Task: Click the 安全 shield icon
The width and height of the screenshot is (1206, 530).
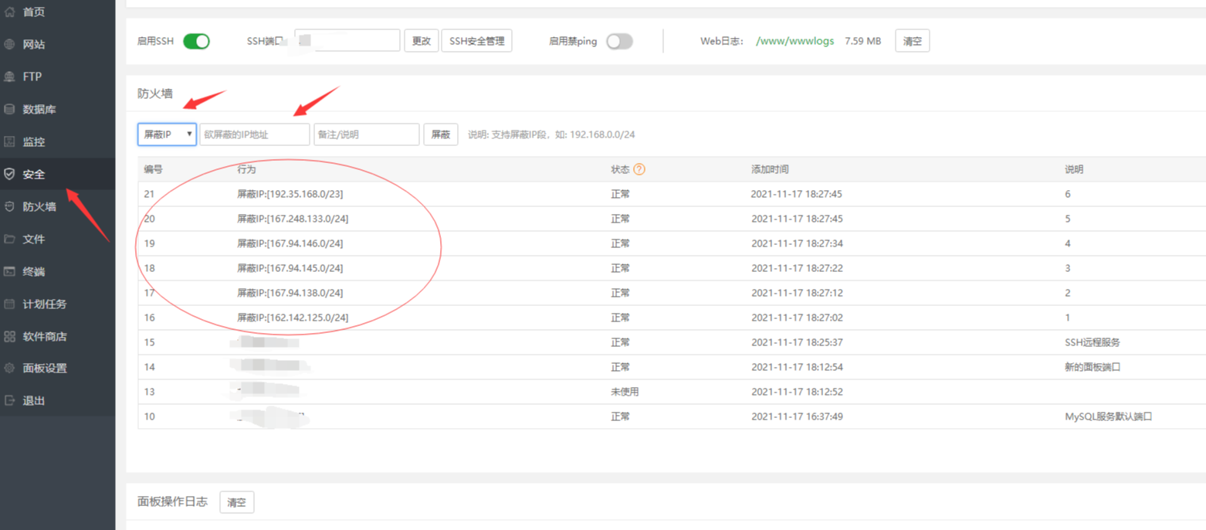Action: tap(9, 175)
